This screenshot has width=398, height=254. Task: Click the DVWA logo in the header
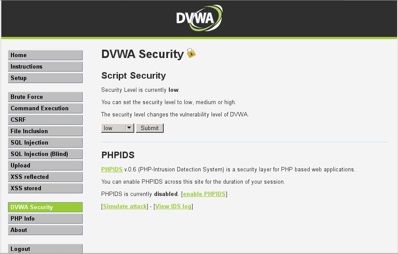click(197, 18)
